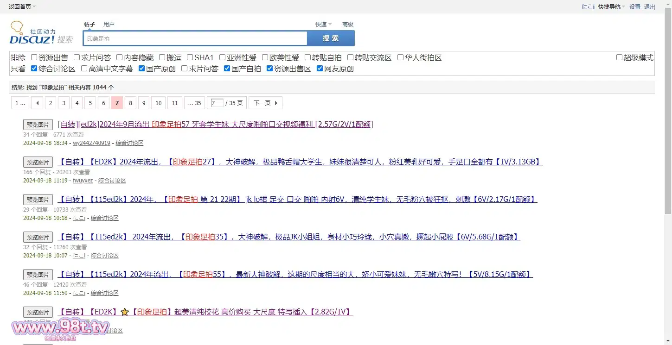Check 华人街拍区 in the exclude row
The height and width of the screenshot is (345, 672).
coord(401,57)
